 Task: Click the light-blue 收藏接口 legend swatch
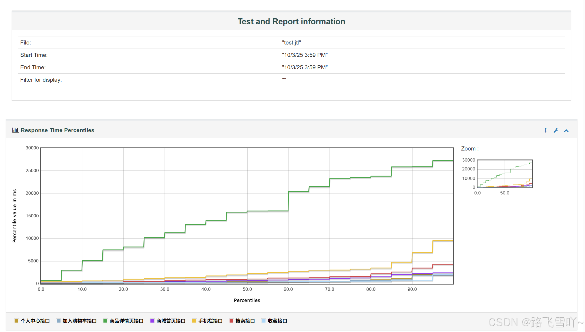[264, 321]
